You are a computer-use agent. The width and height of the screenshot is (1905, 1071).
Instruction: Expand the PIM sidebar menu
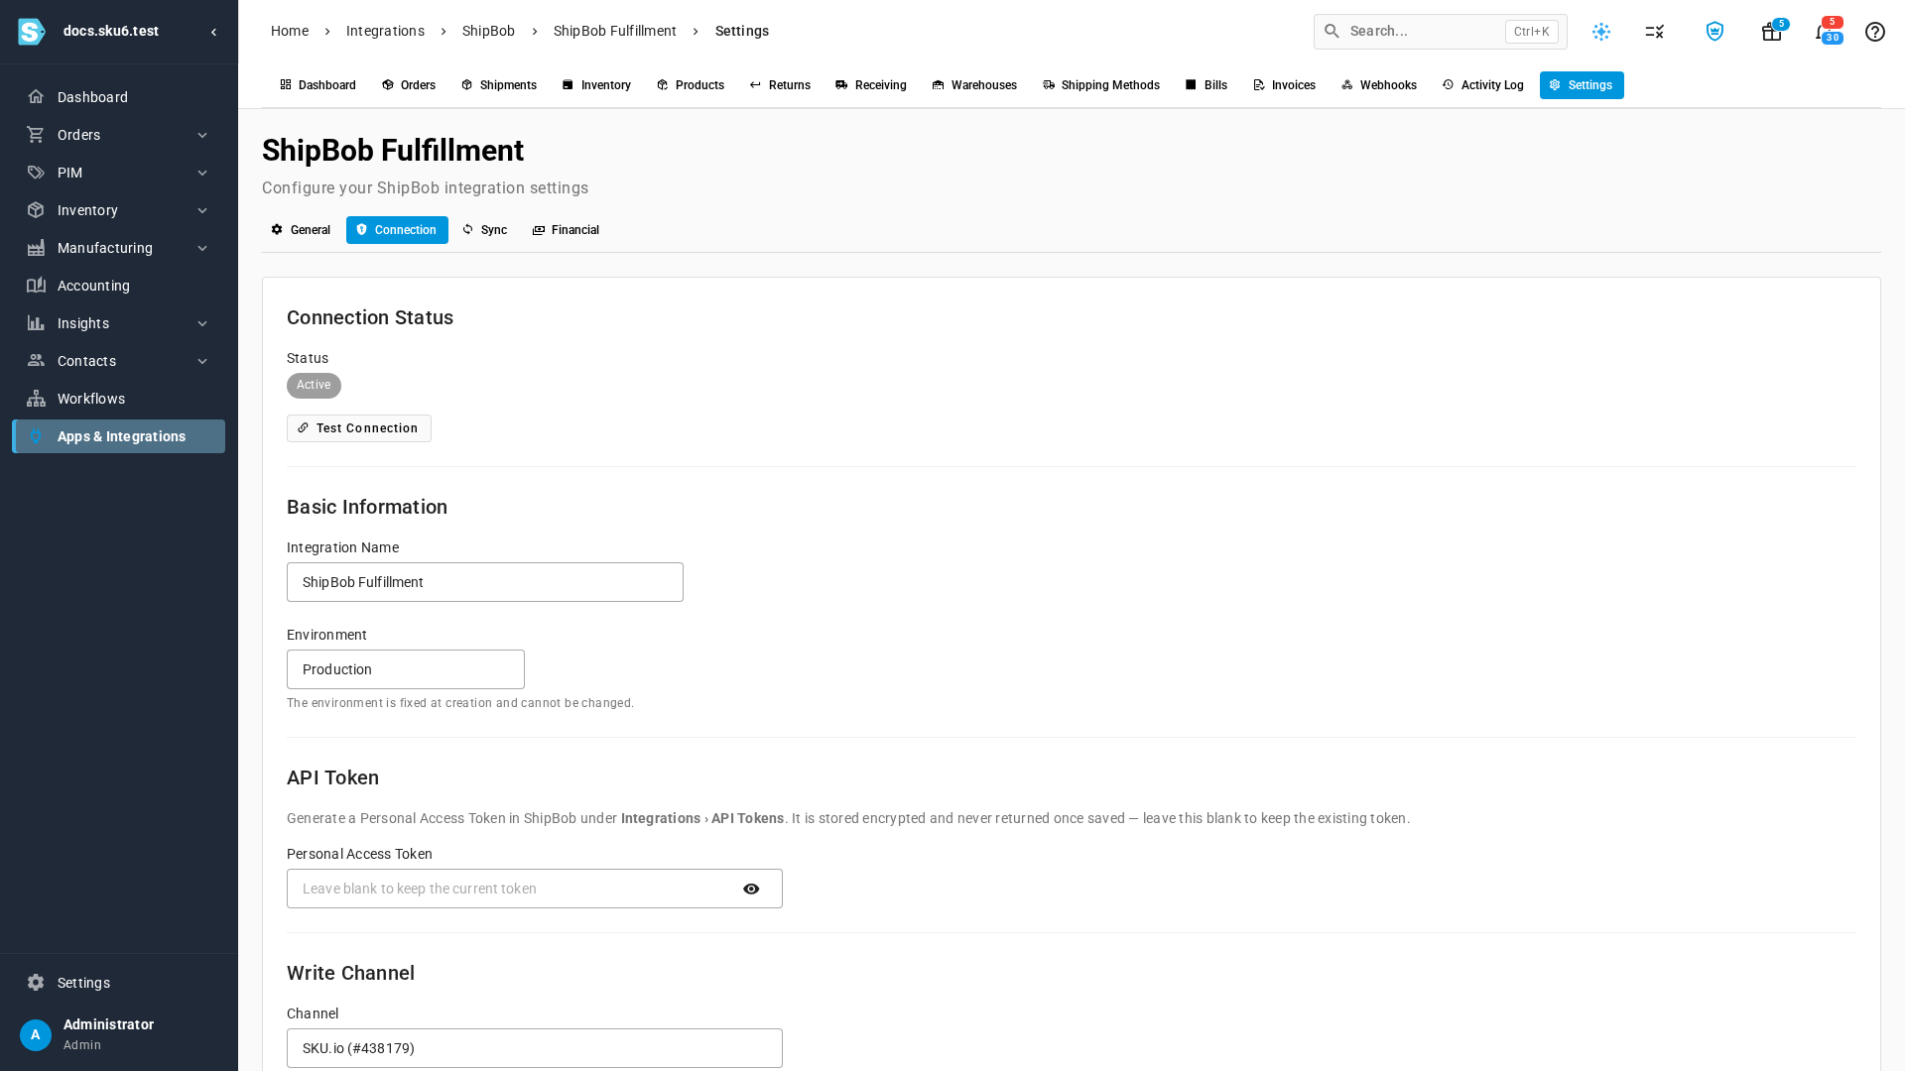point(202,173)
